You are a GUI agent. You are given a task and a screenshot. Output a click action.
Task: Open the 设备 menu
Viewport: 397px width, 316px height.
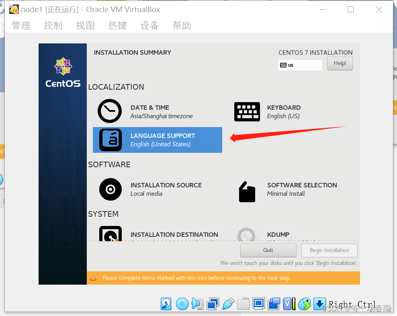(x=149, y=26)
